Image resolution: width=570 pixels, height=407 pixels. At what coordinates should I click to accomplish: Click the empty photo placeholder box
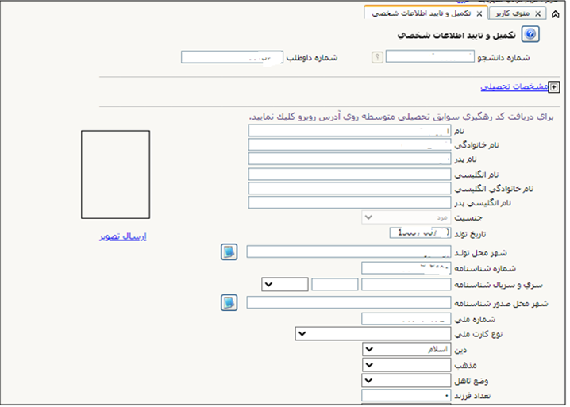point(115,175)
